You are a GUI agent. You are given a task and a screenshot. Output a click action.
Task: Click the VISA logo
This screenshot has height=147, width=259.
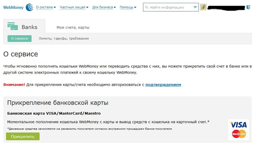[x=239, y=125]
